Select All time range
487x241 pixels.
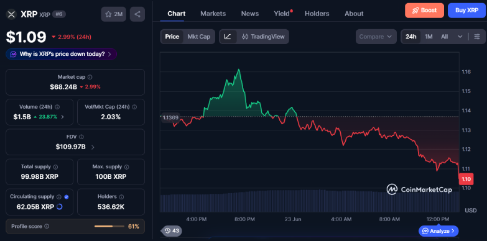[x=445, y=37]
